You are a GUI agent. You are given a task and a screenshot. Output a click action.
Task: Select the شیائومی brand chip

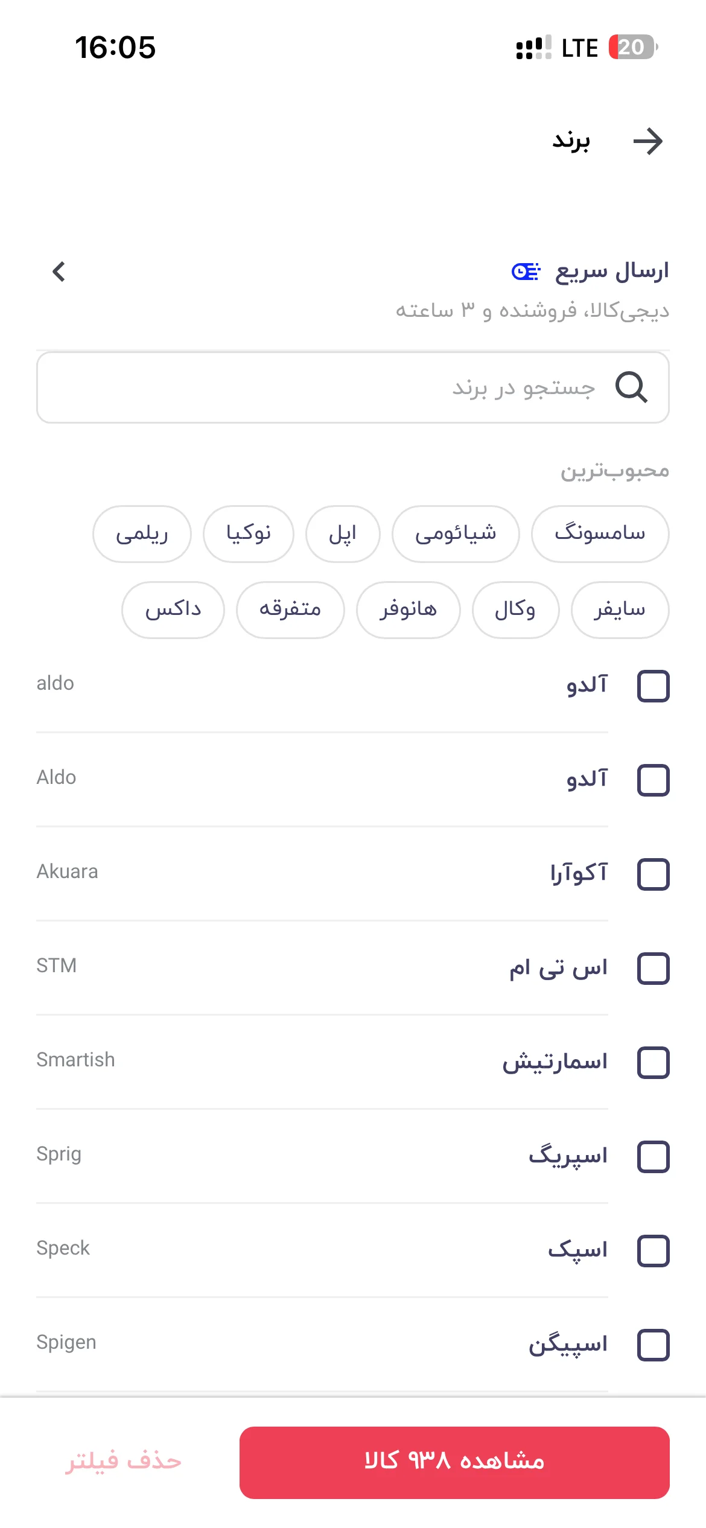point(456,534)
